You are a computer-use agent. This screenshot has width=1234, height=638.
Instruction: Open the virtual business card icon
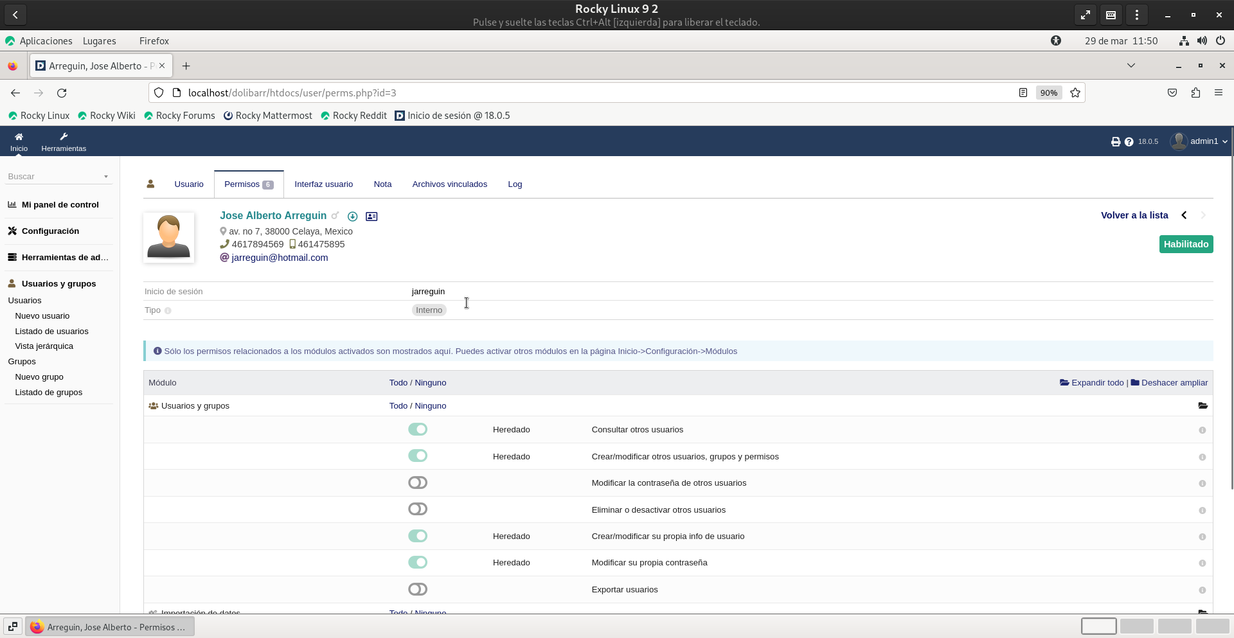coord(371,217)
